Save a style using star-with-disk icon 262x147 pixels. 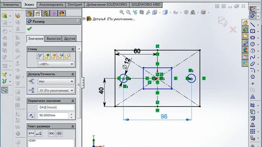pos(60,56)
